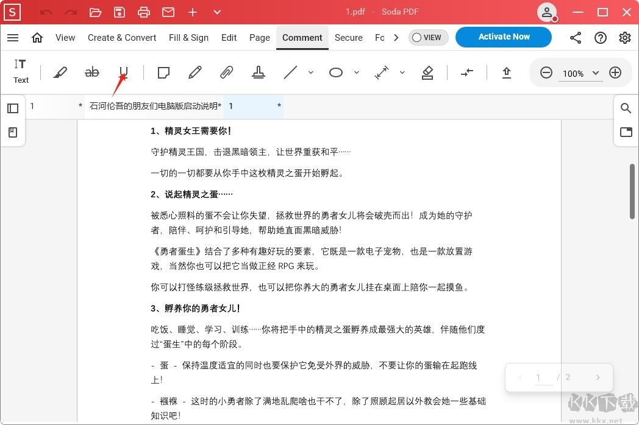Go to next page with the pager arrow
This screenshot has width=639, height=425.
tap(598, 378)
